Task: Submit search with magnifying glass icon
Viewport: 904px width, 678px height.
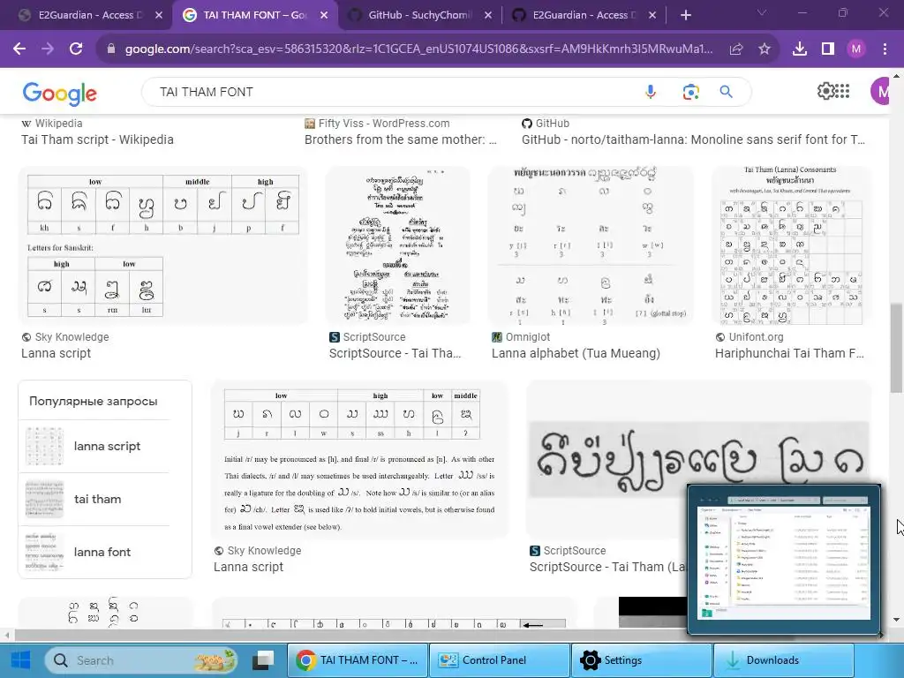Action: (x=726, y=92)
